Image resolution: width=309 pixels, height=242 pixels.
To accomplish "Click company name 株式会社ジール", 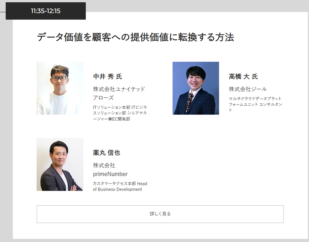I will click(248, 89).
